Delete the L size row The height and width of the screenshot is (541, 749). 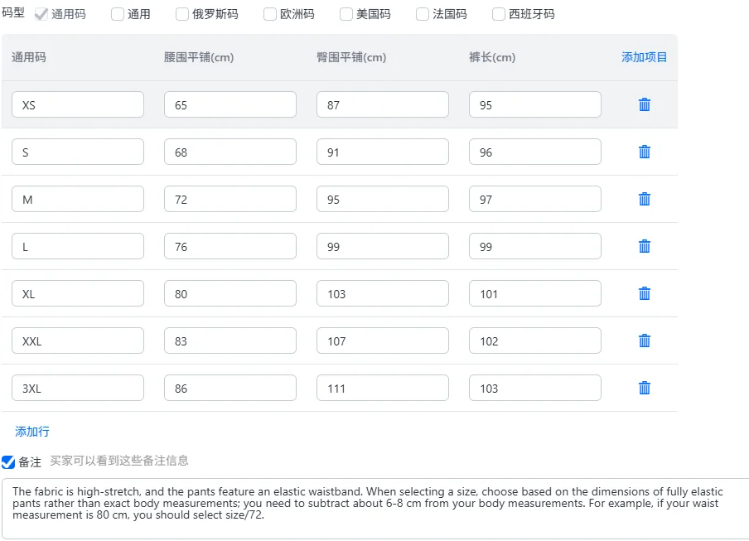(645, 246)
